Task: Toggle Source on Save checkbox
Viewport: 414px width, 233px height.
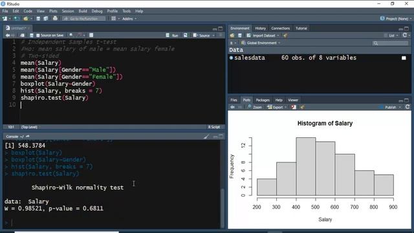Action: [38, 35]
